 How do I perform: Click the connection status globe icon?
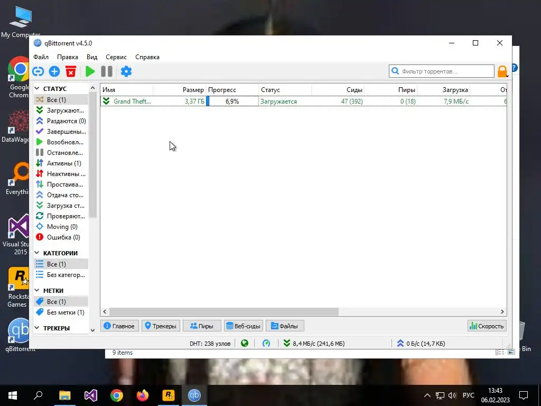(245, 343)
